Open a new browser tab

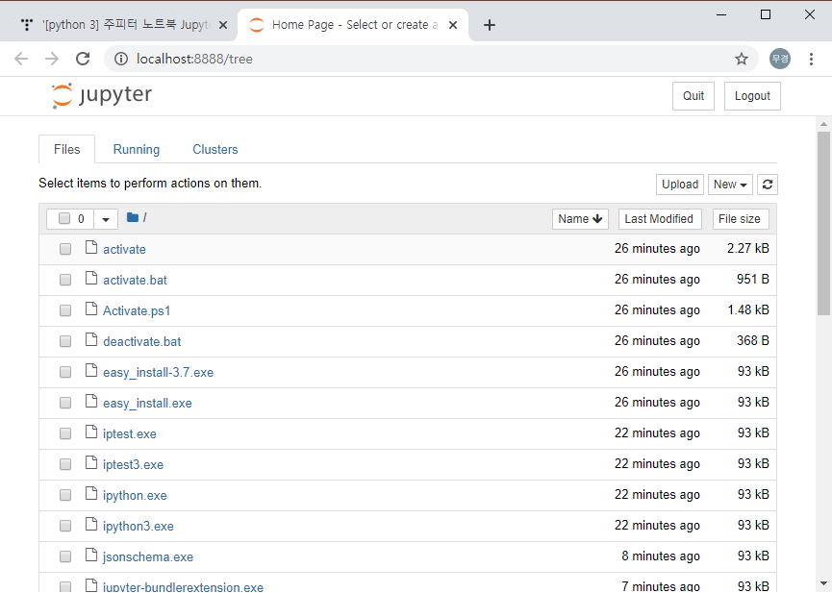(490, 25)
